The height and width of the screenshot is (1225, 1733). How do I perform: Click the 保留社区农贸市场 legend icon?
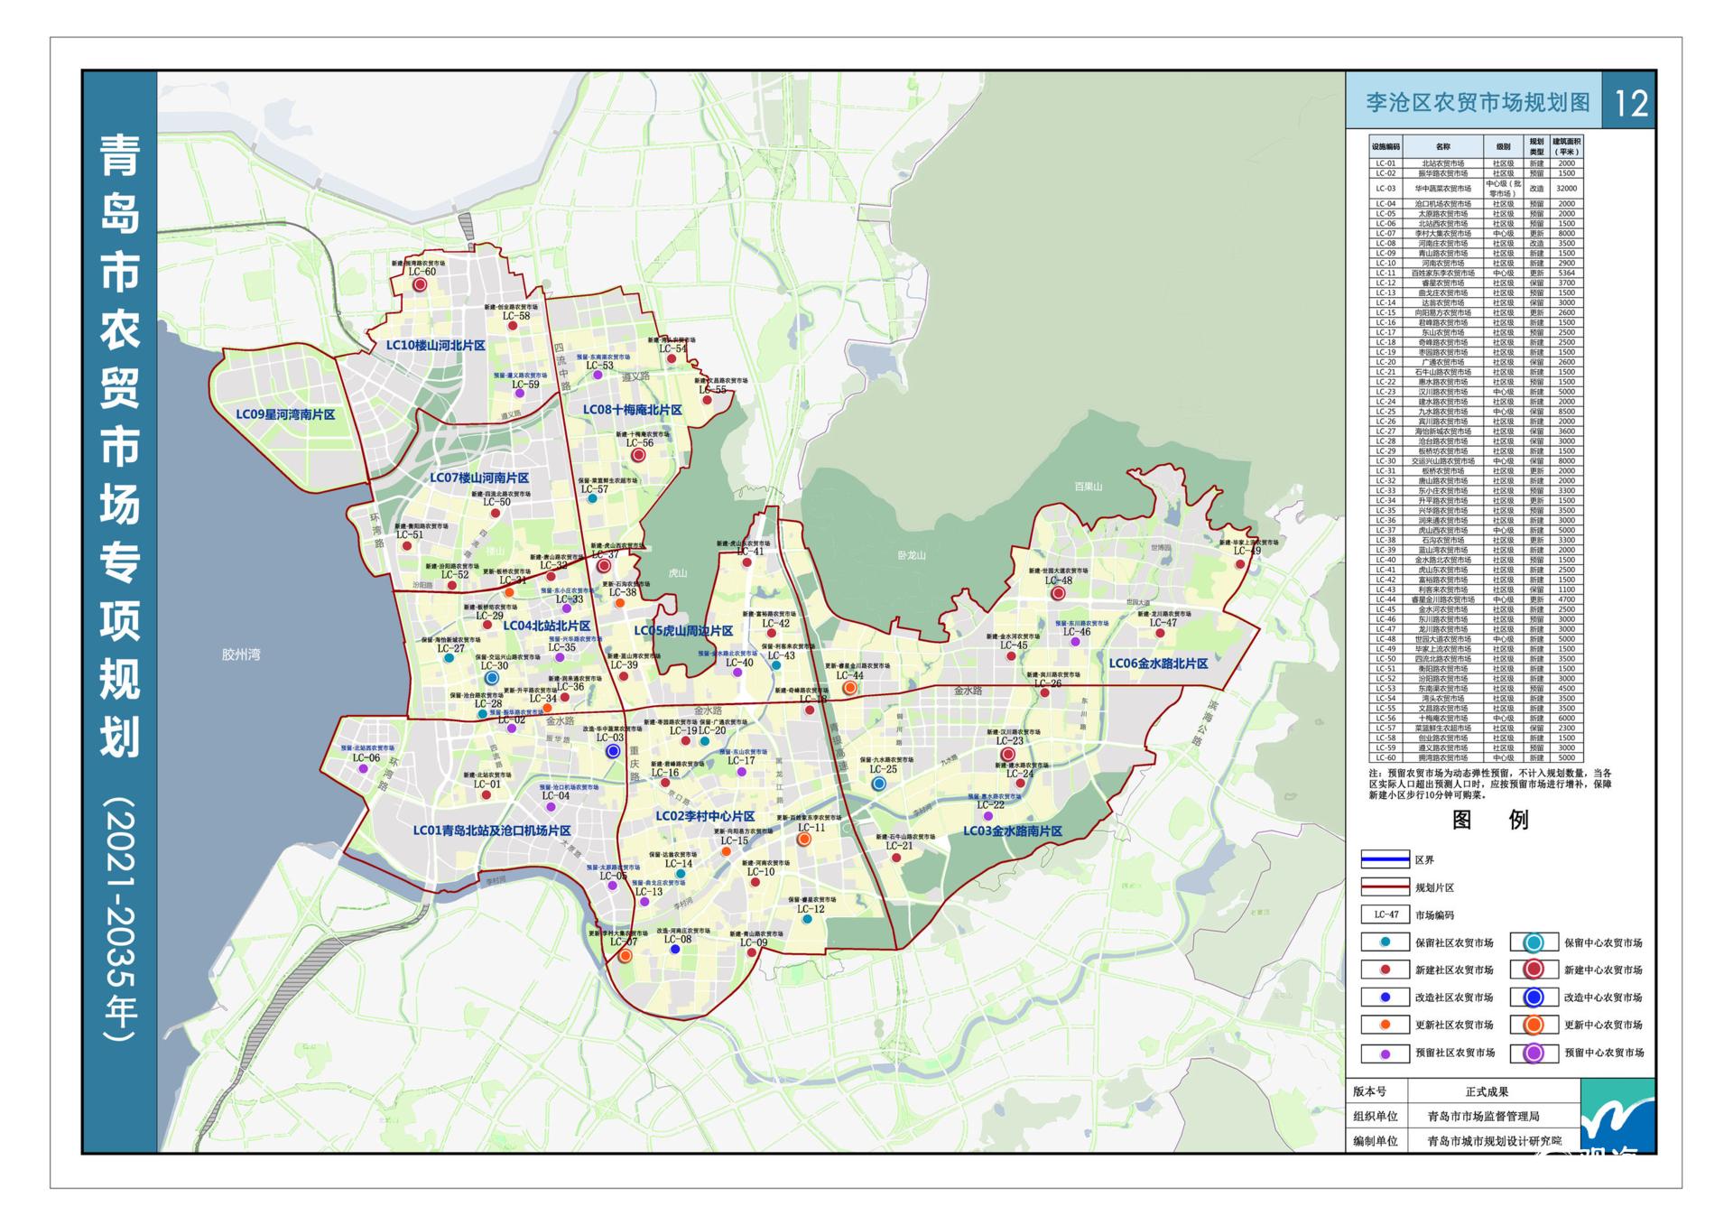point(1385,942)
